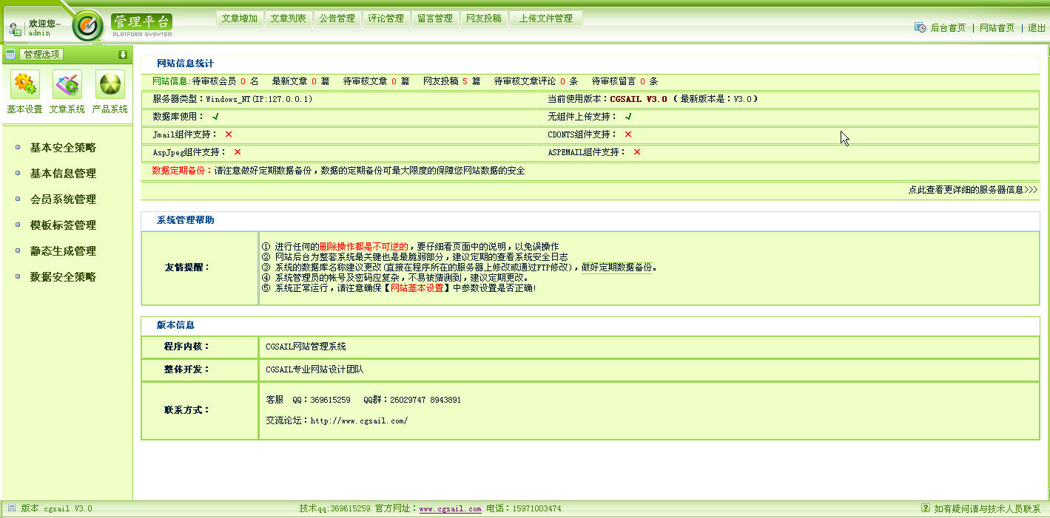Open 公告管理 tab
This screenshot has height=518, width=1050.
(x=337, y=18)
